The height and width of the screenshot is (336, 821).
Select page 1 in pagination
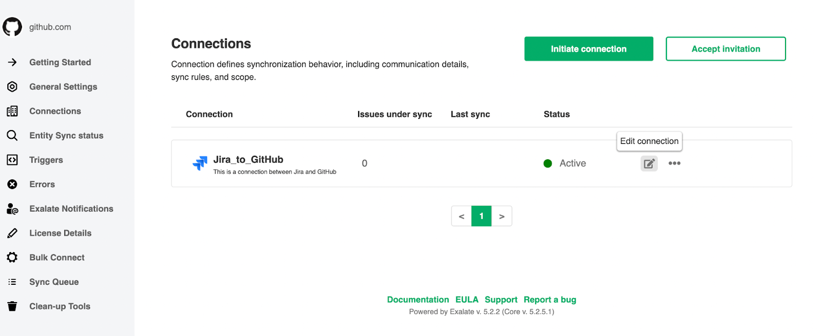[x=481, y=216]
